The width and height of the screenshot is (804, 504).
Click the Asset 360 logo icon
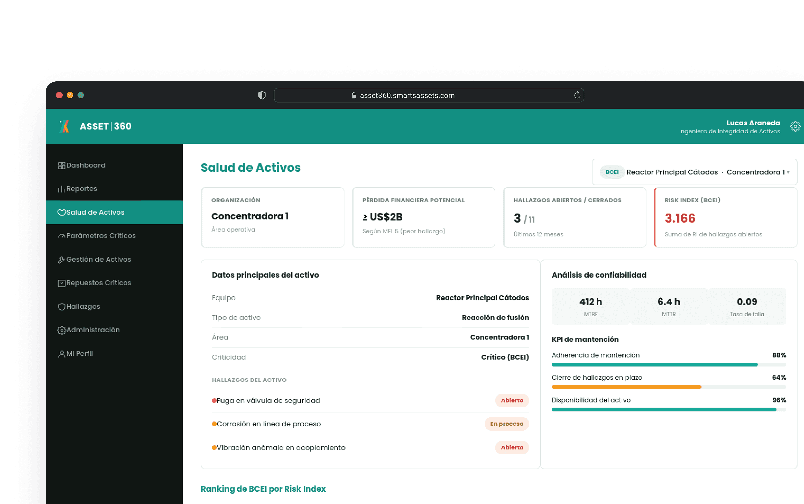64,126
